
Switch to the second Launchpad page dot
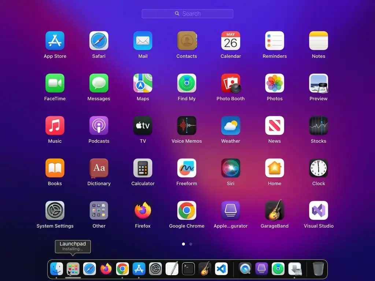[190, 244]
